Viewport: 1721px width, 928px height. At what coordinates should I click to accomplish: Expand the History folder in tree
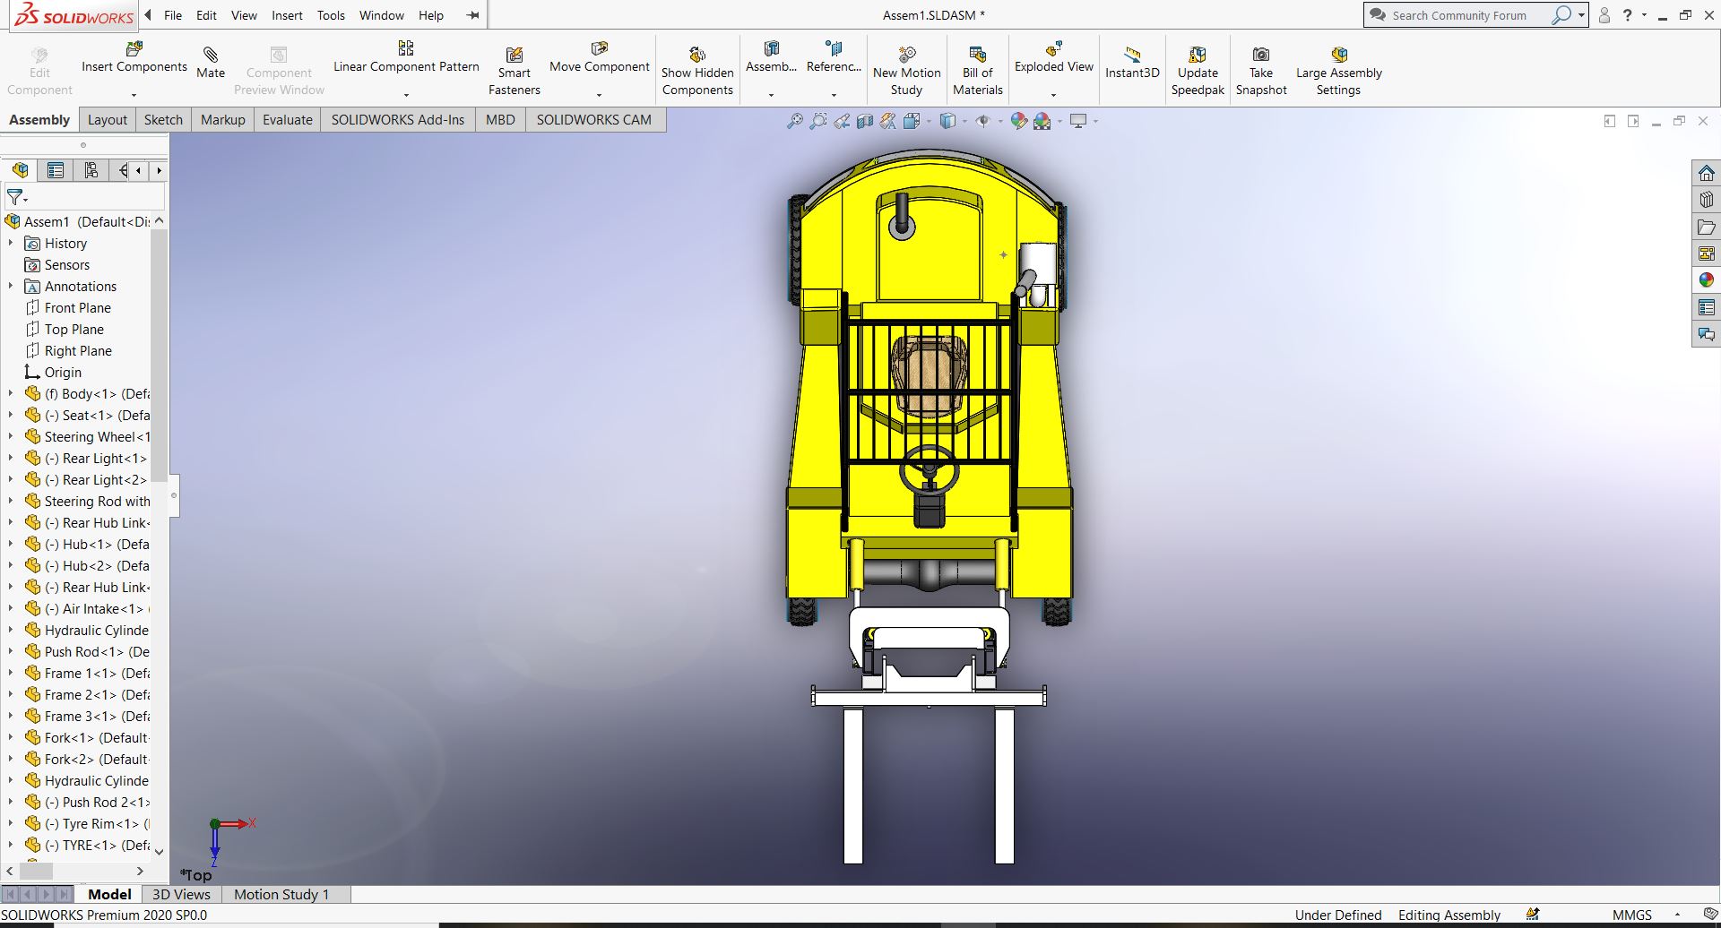coord(11,243)
